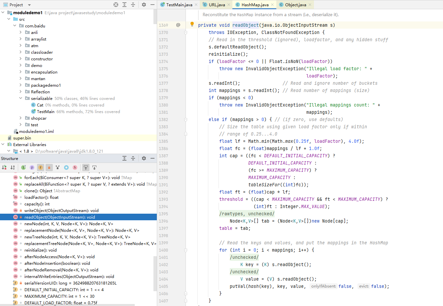Toggle Show Properties filter in Structure
Viewport: 443px width, 306px height.
32,168
